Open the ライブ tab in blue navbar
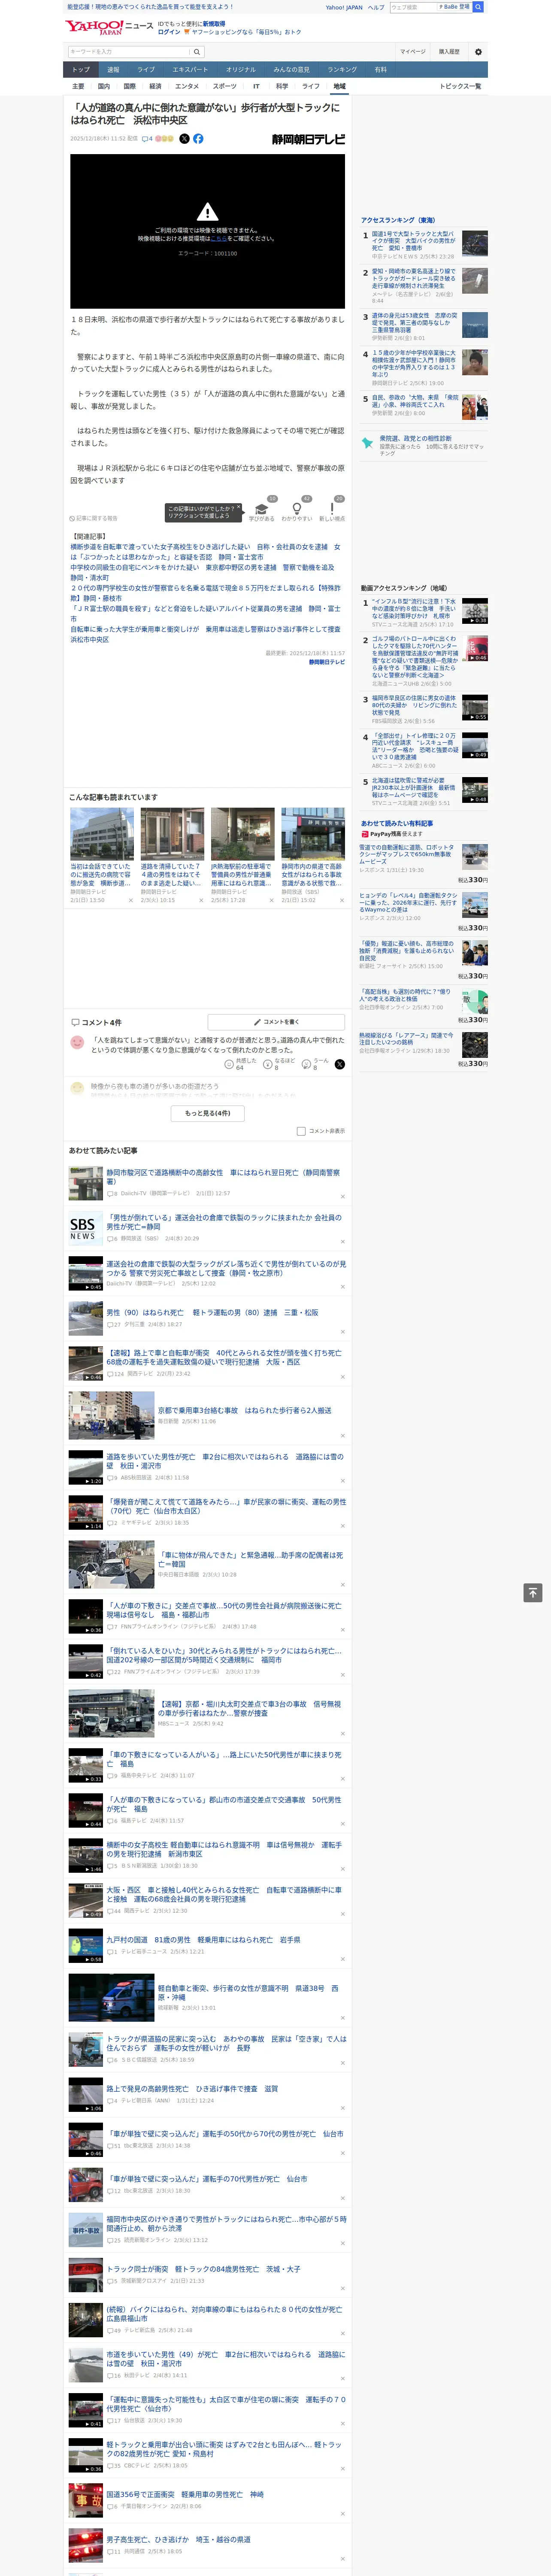The width and height of the screenshot is (551, 2576). (146, 70)
